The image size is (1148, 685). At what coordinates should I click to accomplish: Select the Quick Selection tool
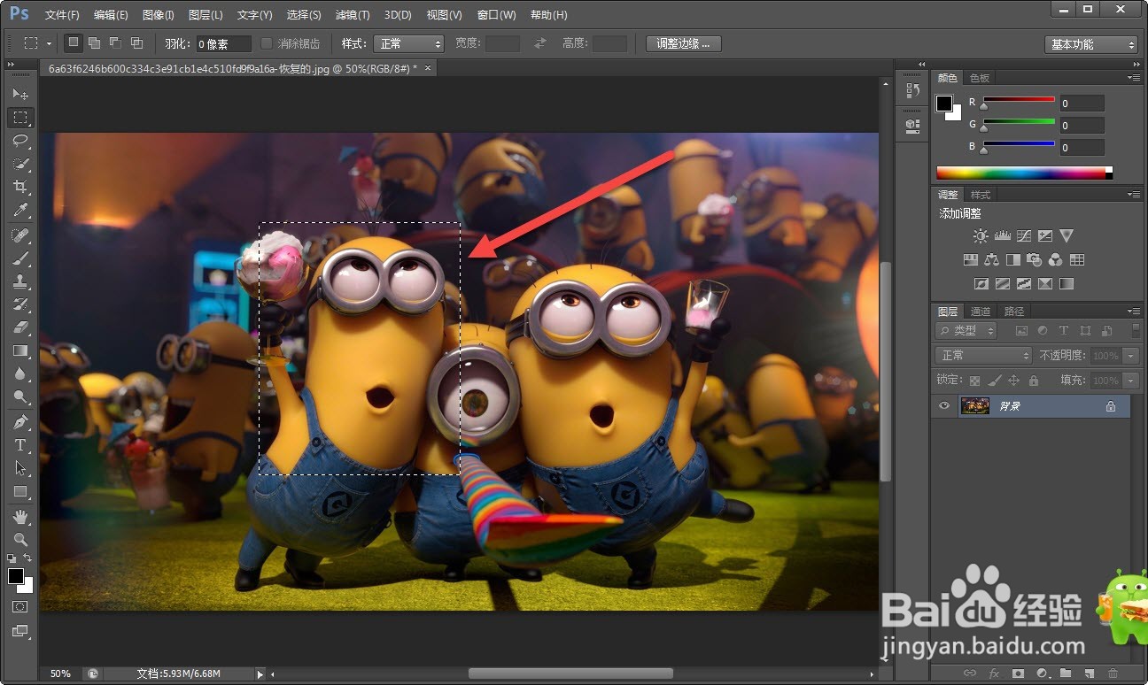(x=20, y=164)
